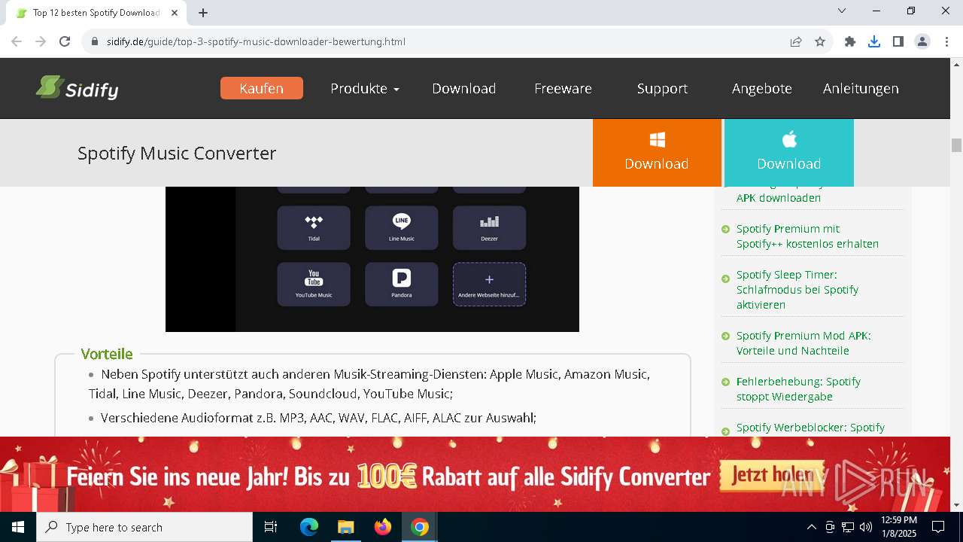Click the Jetzt holen banner button
Image resolution: width=963 pixels, height=542 pixels.
(x=770, y=475)
